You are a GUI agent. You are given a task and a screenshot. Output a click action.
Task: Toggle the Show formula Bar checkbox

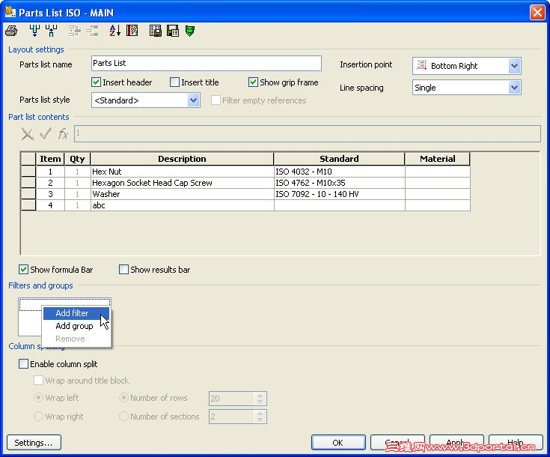click(23, 270)
